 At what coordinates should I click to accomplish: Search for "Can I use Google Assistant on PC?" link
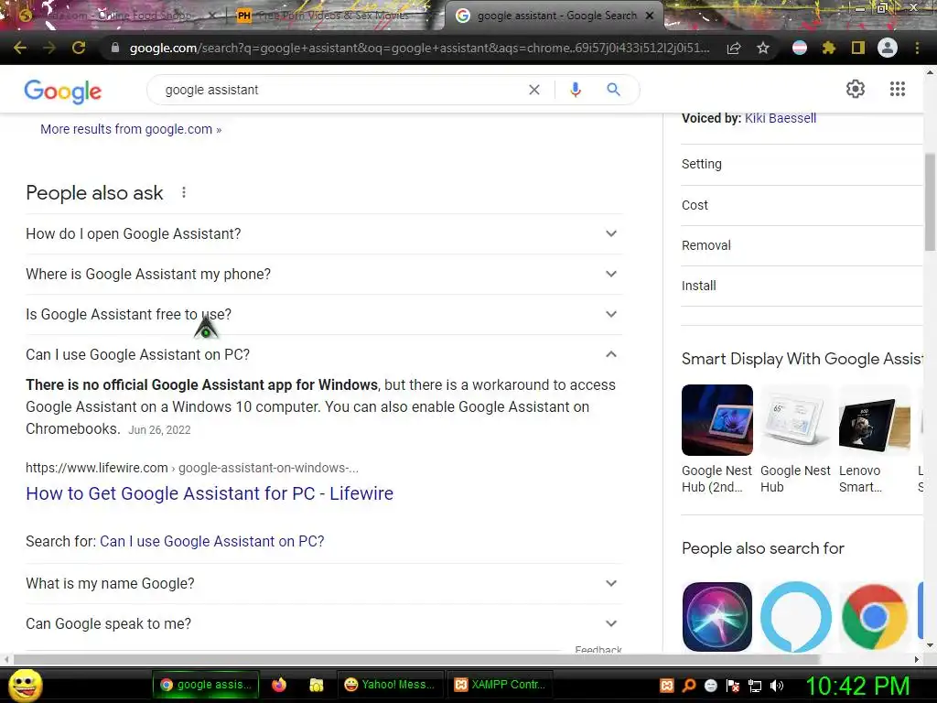point(212,542)
